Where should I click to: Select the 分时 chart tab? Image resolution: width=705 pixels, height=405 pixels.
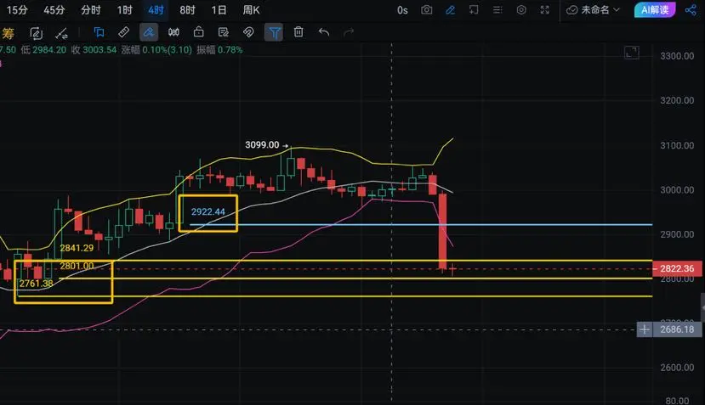click(x=90, y=10)
